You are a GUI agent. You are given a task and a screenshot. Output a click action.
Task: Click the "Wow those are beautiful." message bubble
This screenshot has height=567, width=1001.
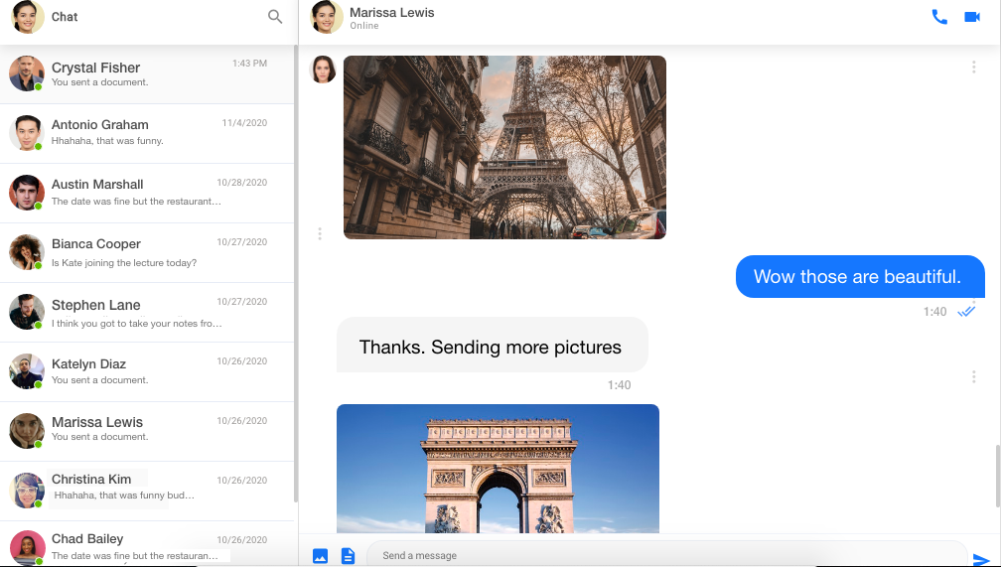click(x=860, y=276)
